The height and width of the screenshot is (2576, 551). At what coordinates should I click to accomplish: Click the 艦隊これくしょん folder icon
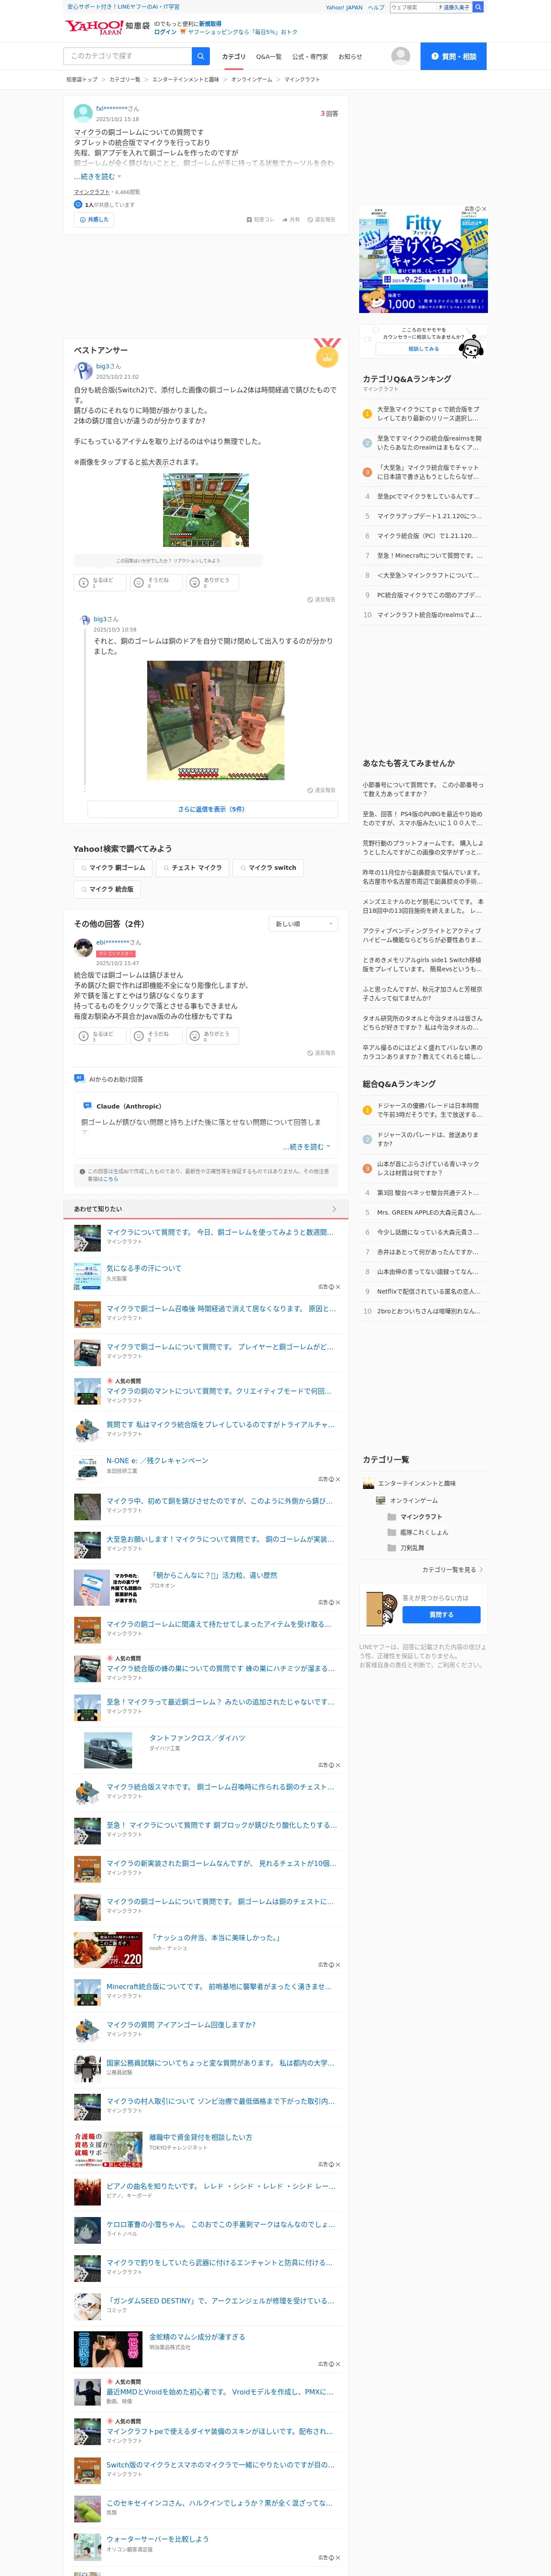tap(391, 1532)
